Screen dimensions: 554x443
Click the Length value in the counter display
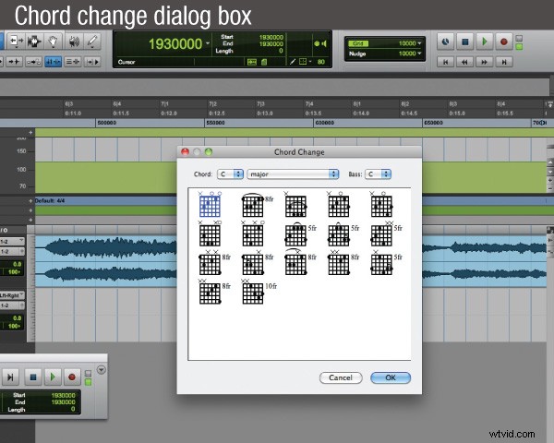tap(281, 51)
